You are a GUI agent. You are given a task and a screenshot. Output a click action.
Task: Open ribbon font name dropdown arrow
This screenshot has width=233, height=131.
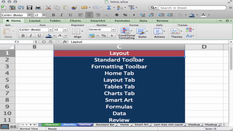coord(51,30)
